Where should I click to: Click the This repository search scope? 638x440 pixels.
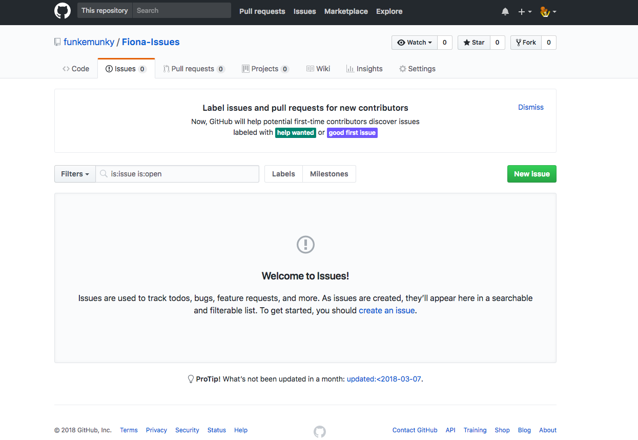coord(105,10)
